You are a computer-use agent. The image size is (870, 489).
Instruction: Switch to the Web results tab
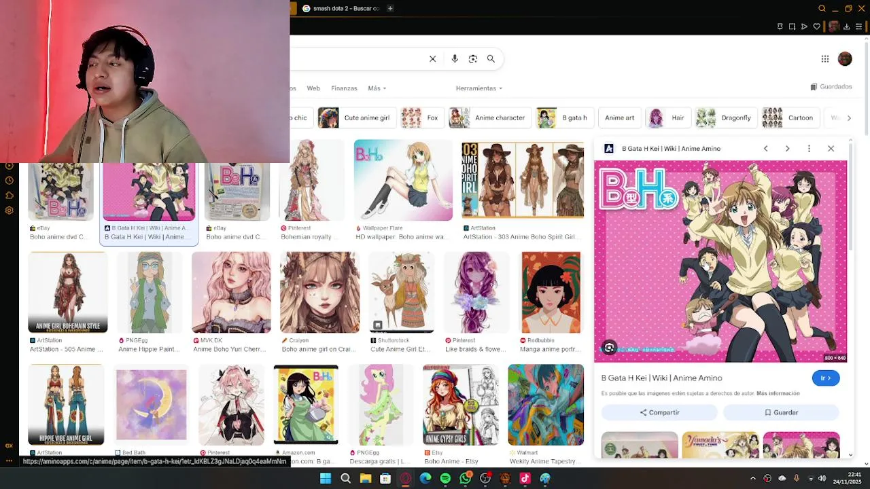point(313,88)
